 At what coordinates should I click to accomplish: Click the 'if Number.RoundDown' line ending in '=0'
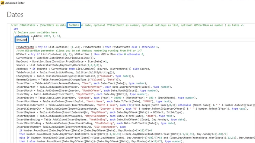coord(85,130)
